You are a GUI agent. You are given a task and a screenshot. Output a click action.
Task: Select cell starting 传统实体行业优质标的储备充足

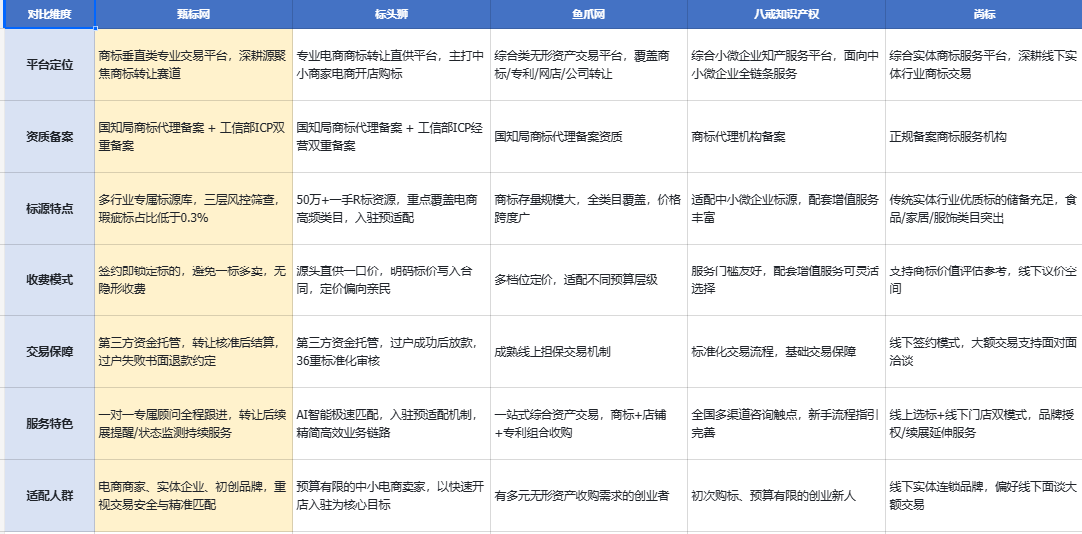[x=984, y=208]
